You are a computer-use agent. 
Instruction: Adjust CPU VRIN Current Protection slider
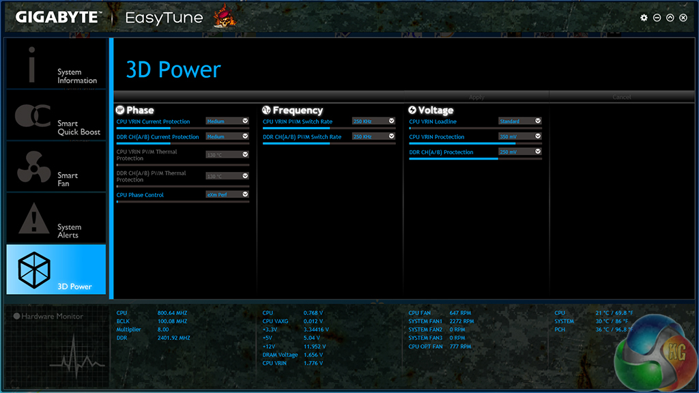[x=183, y=128]
